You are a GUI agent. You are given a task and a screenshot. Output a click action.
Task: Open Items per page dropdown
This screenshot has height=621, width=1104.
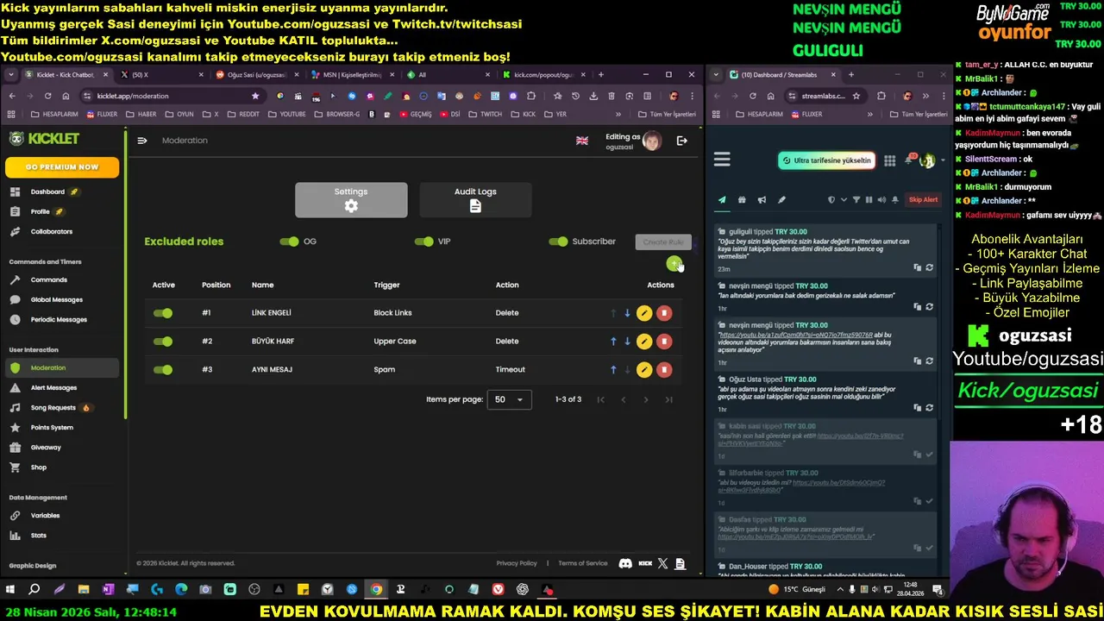coord(509,399)
